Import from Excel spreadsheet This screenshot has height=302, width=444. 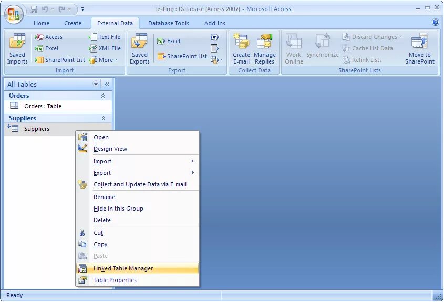(47, 48)
